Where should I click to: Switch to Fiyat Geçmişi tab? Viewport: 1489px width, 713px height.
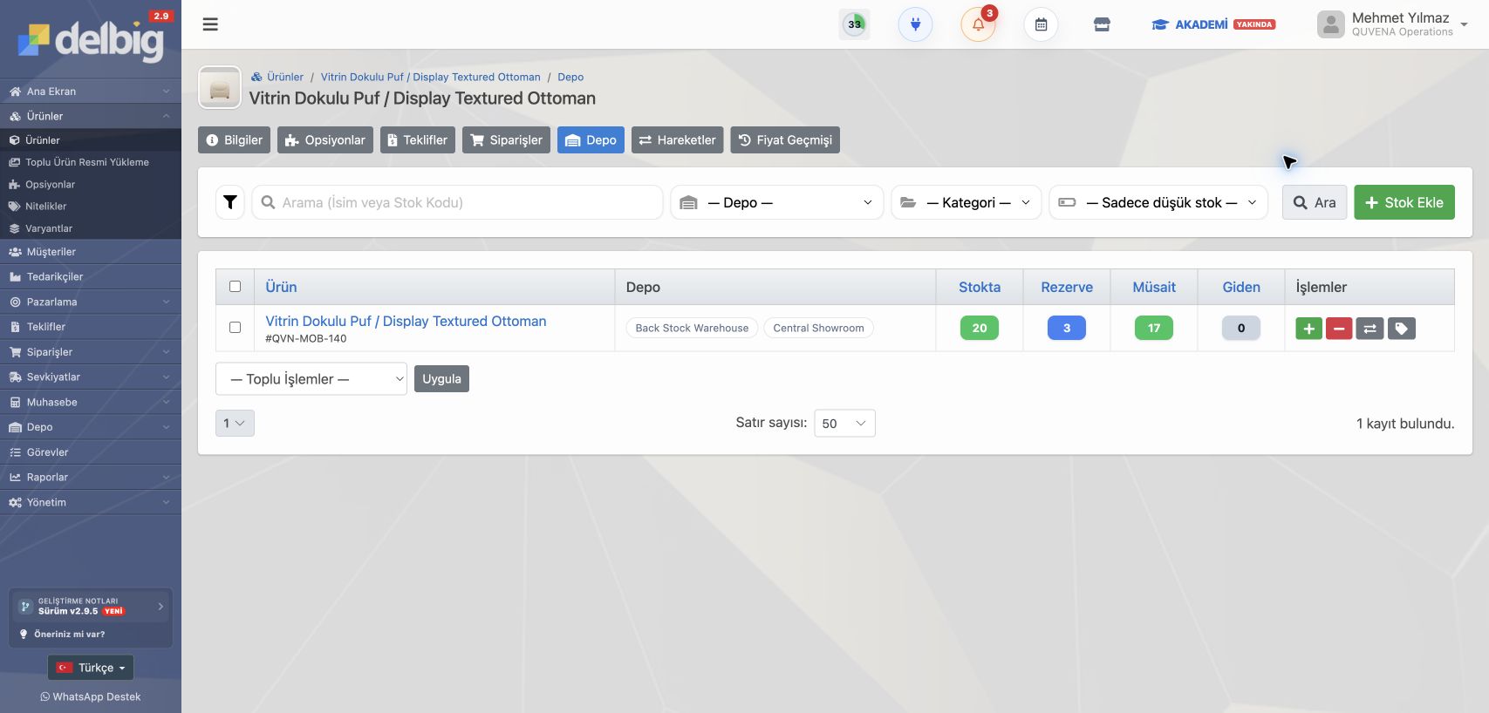[x=785, y=140]
